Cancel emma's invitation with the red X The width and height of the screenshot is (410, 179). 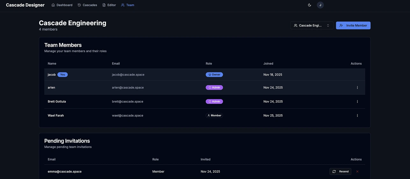click(x=357, y=171)
